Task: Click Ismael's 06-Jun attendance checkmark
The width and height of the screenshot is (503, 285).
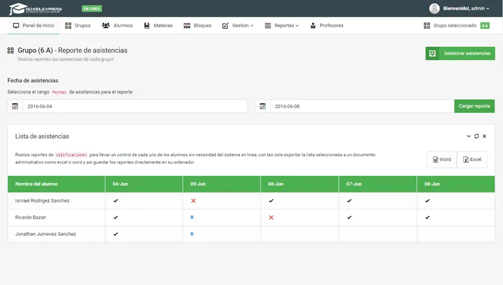Action: click(271, 201)
